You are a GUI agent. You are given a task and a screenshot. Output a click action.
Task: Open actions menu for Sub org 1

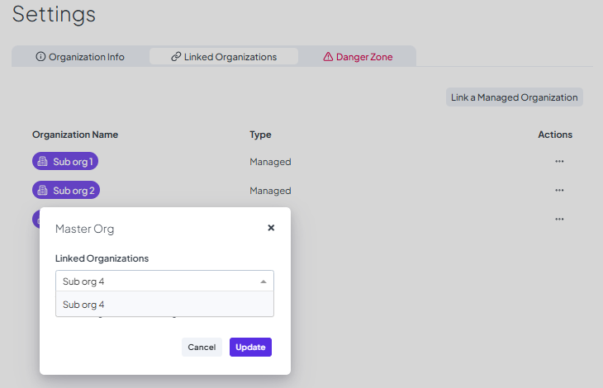(x=559, y=162)
